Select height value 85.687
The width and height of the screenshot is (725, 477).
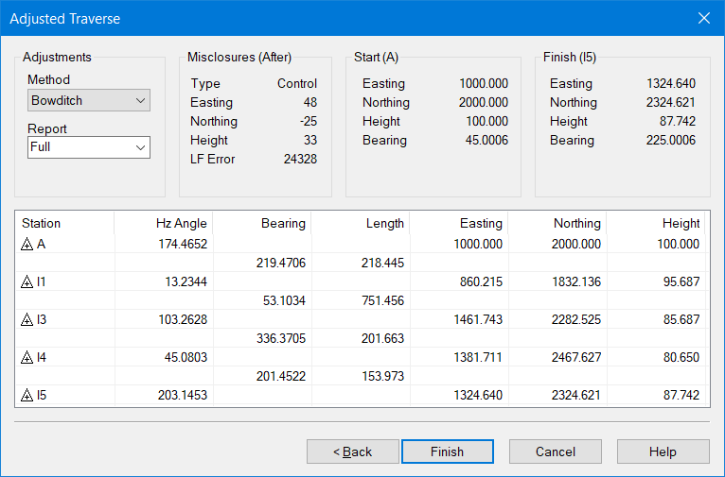click(681, 319)
